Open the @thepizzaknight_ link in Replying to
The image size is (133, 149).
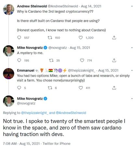[x=34, y=113]
